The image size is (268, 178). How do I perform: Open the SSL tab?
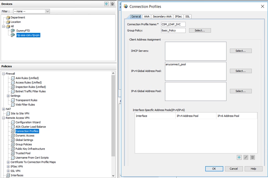tap(187, 17)
